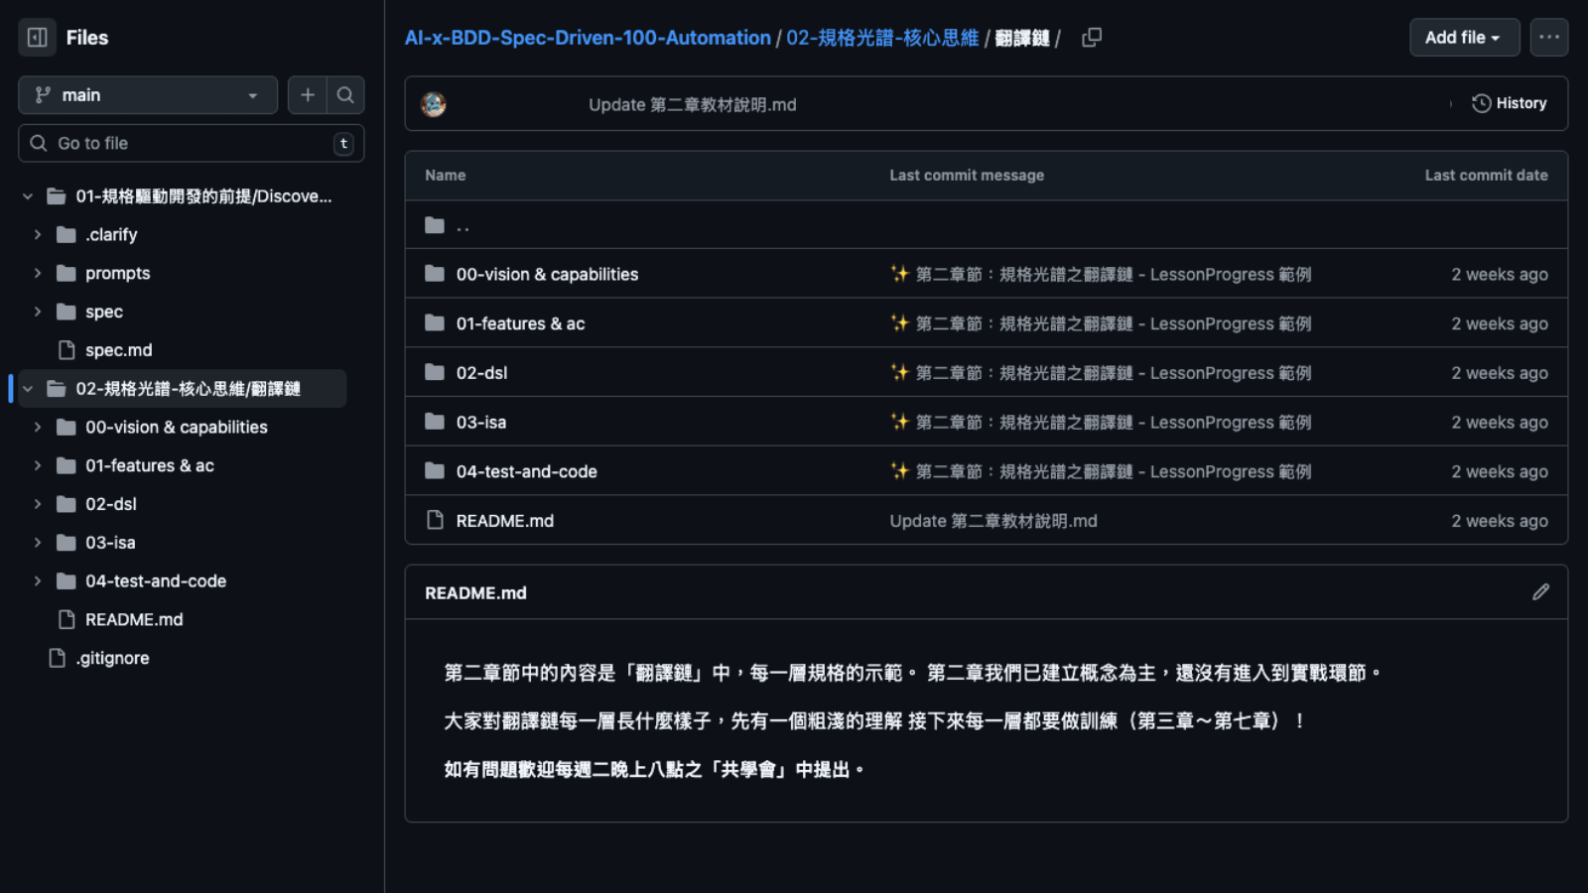The width and height of the screenshot is (1588, 893).
Task: Open the latest commit message Update 第二章教材說明.md
Action: pyautogui.click(x=692, y=104)
